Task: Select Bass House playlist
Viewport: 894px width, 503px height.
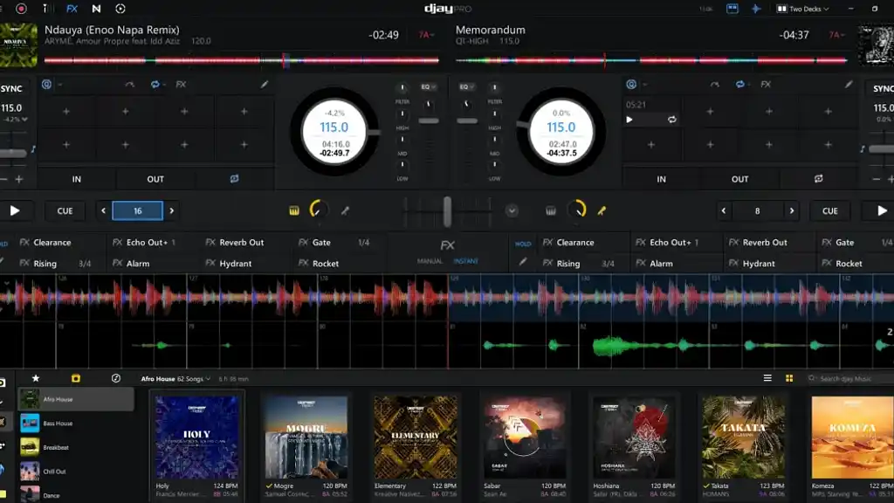Action: 75,424
